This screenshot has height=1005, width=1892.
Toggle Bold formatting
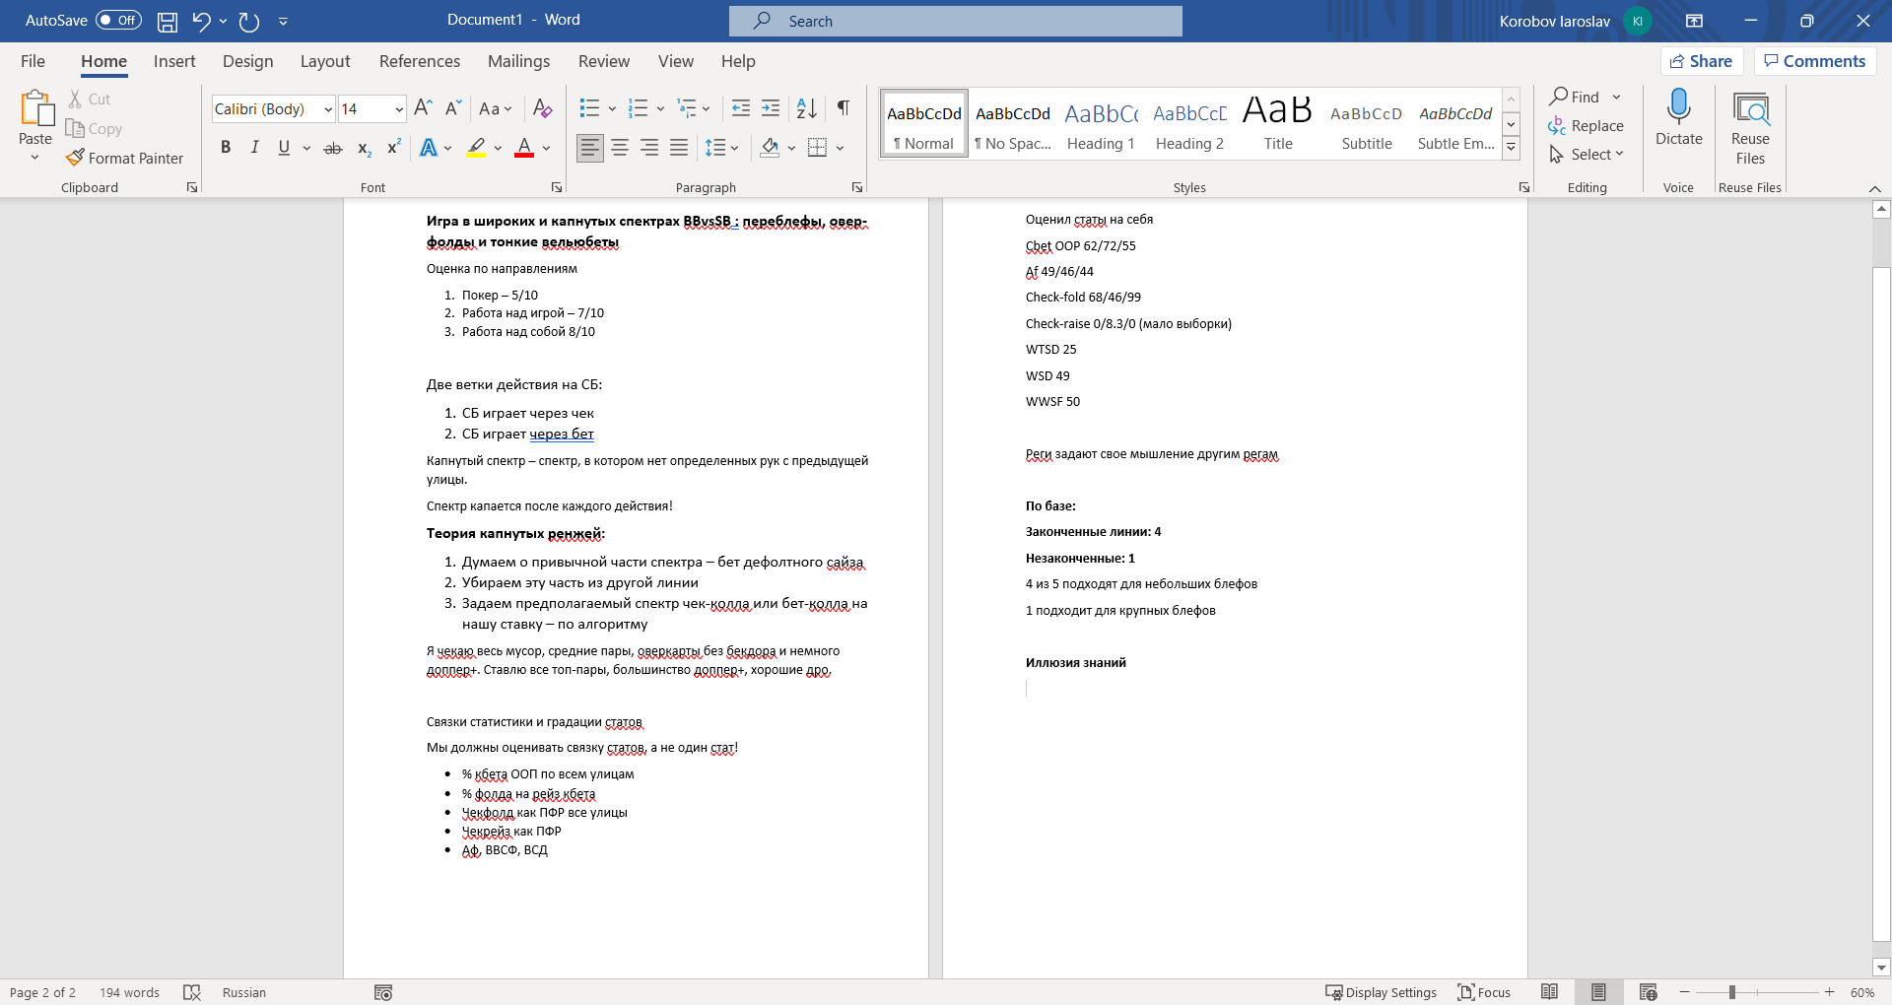(x=226, y=148)
